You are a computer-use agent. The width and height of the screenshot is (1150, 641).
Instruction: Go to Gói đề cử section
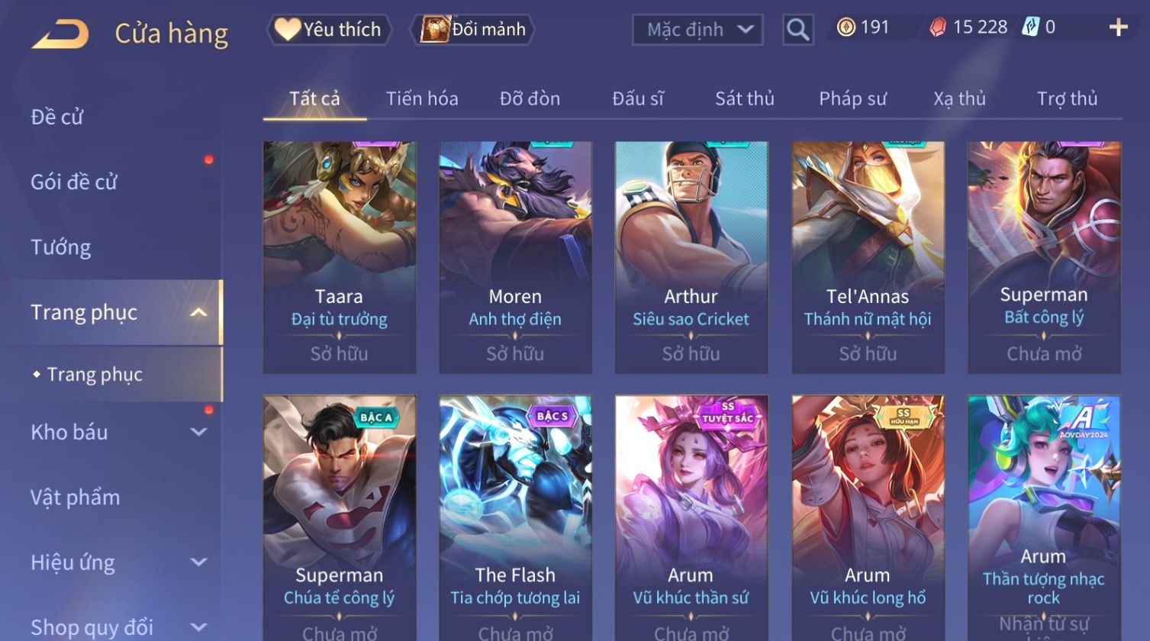(74, 182)
